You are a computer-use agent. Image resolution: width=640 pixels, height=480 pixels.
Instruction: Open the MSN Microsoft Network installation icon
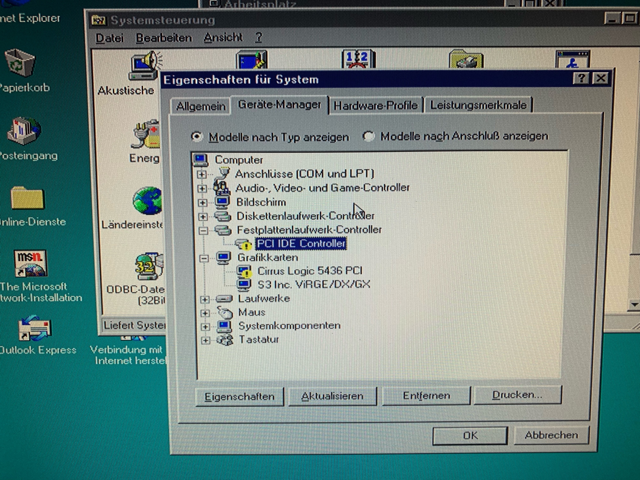[x=30, y=263]
